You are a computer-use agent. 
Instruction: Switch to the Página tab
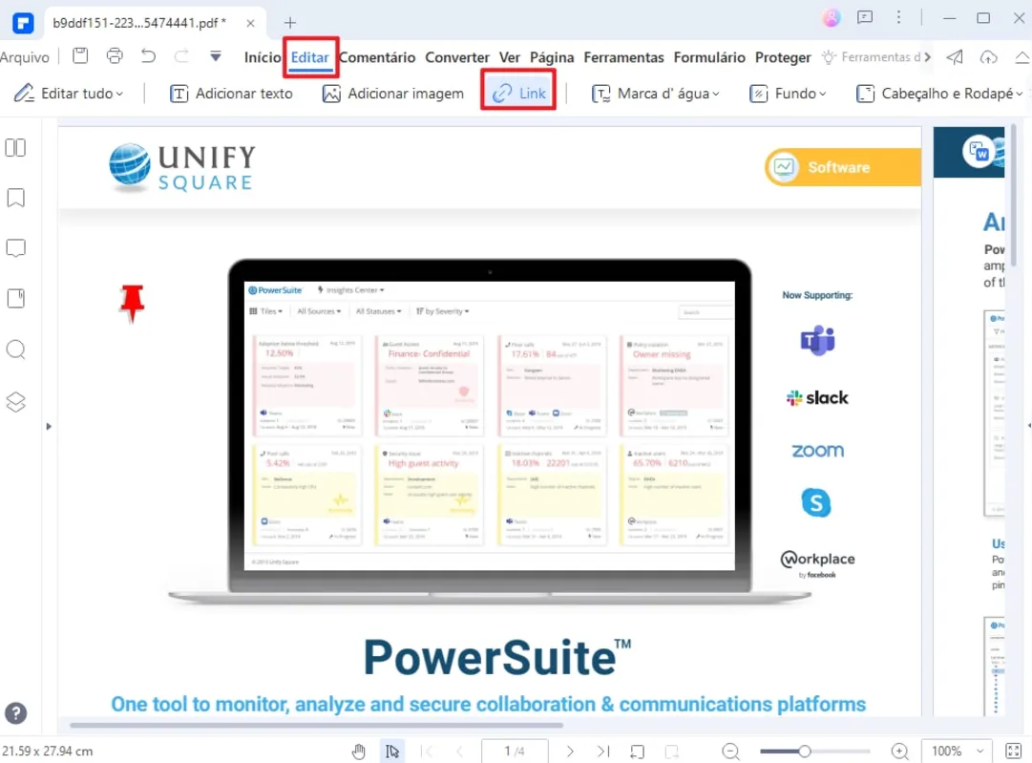click(552, 57)
